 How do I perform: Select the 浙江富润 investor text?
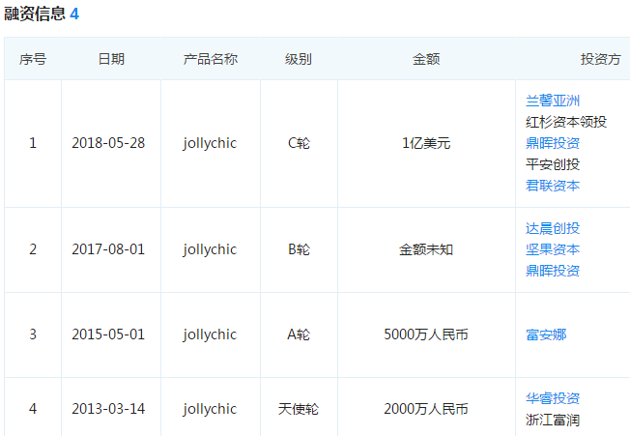tap(553, 420)
